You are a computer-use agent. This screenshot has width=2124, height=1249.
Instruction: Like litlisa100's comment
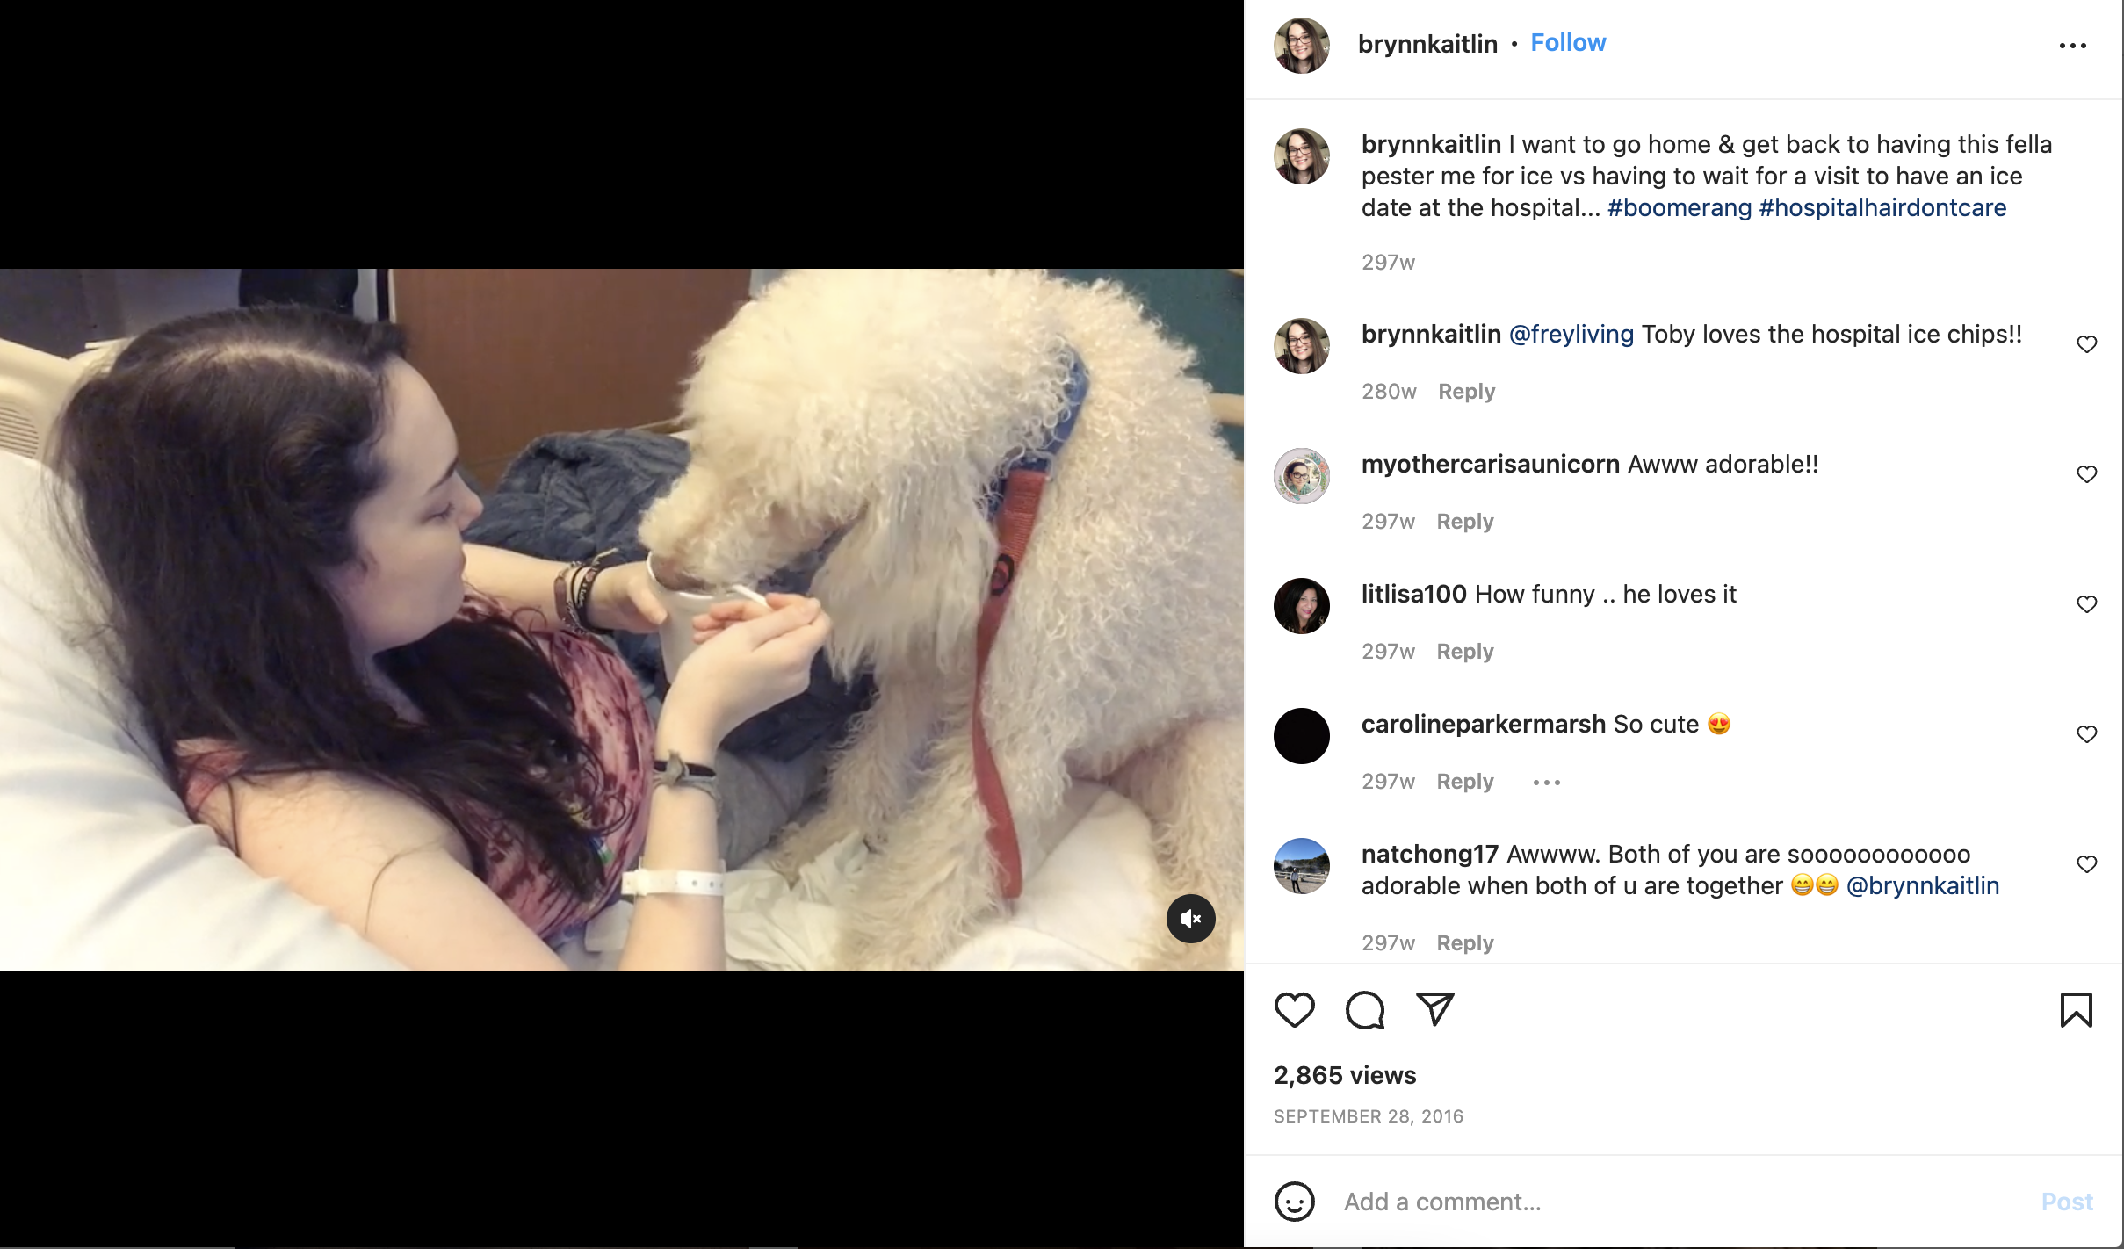[2087, 604]
